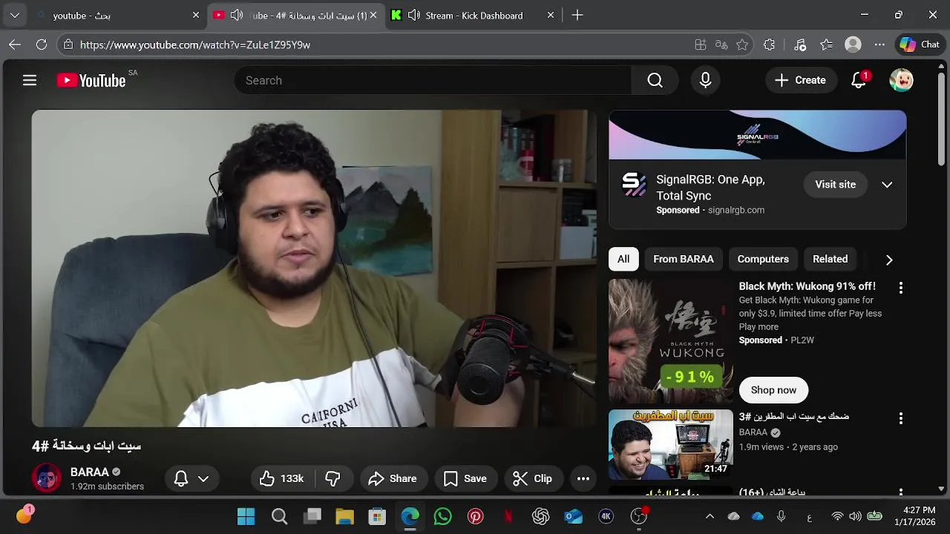The height and width of the screenshot is (534, 950).
Task: Open the split screen icon in address bar
Action: click(x=700, y=44)
